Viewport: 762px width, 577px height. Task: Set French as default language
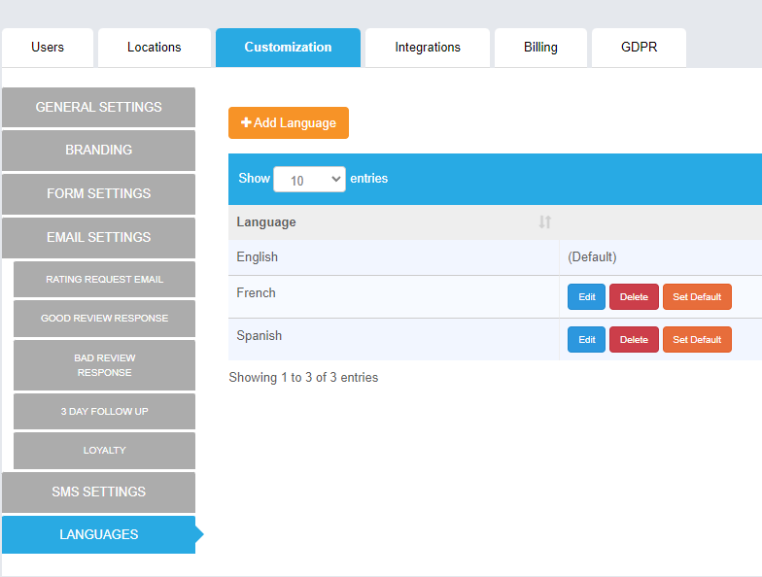tap(697, 297)
